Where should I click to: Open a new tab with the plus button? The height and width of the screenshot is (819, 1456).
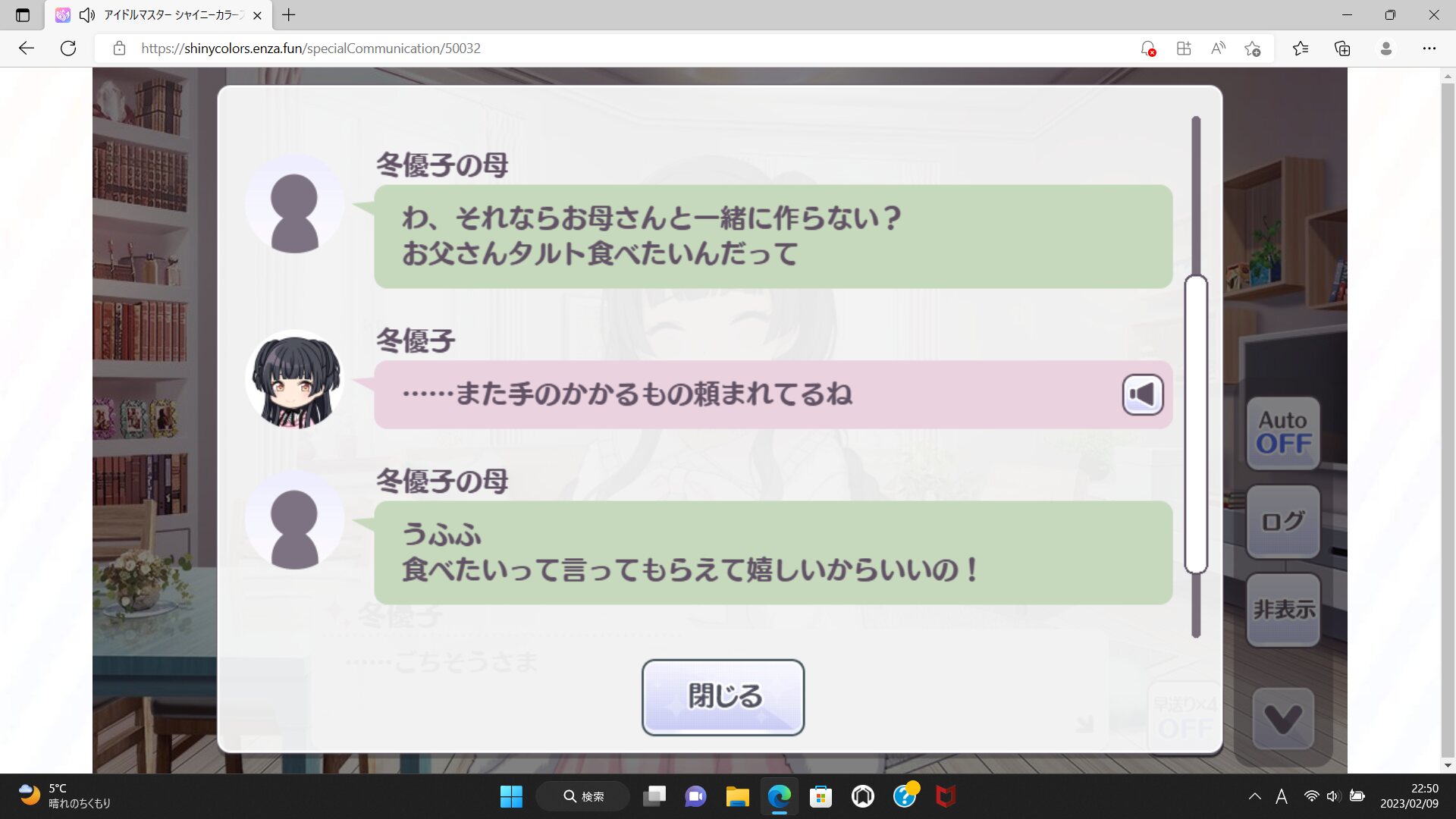pos(289,15)
